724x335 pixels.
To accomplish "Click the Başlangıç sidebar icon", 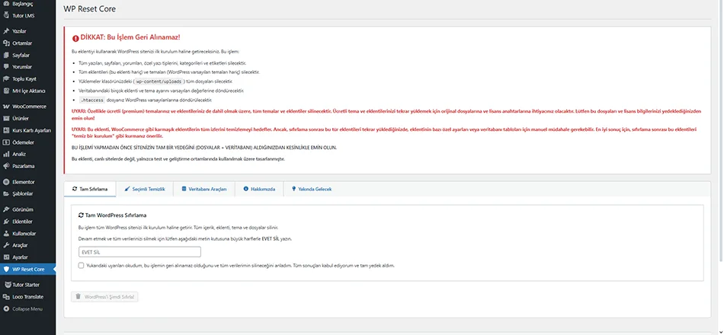I will coord(6,3).
